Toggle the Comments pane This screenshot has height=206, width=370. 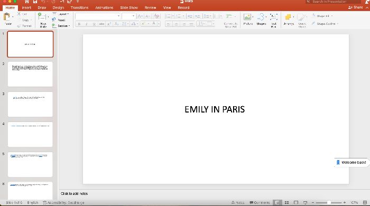tap(260, 202)
